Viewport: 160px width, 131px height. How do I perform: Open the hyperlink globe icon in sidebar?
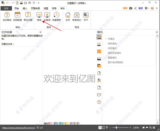pyautogui.click(x=99, y=80)
